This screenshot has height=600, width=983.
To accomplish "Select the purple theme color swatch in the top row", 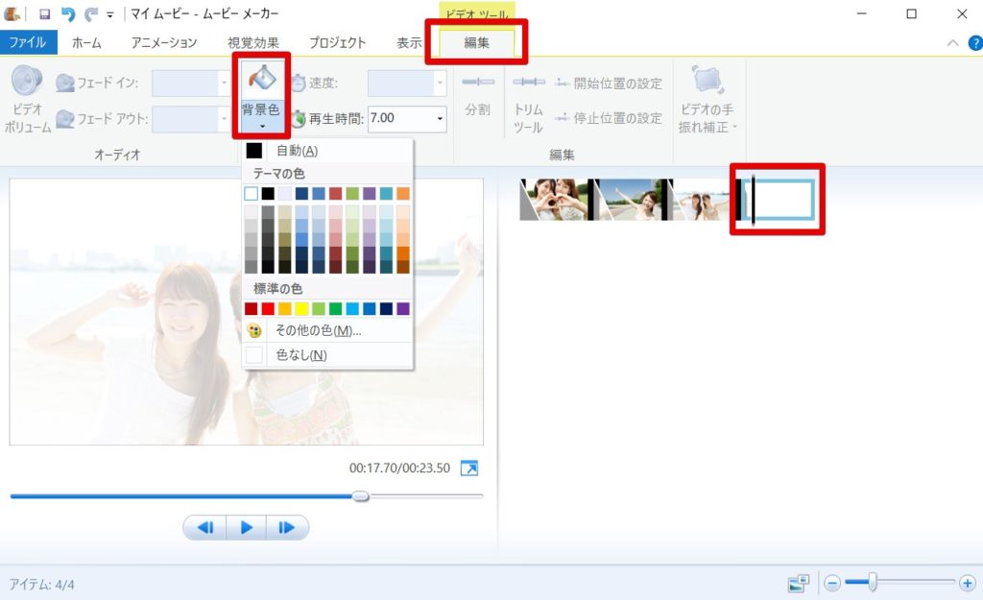I will click(370, 193).
